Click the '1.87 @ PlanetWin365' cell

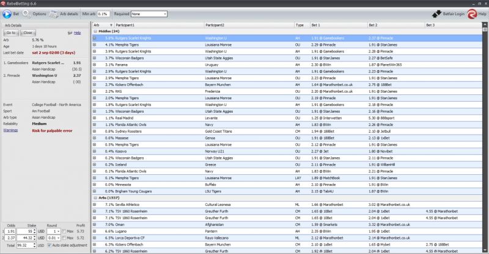(385, 65)
